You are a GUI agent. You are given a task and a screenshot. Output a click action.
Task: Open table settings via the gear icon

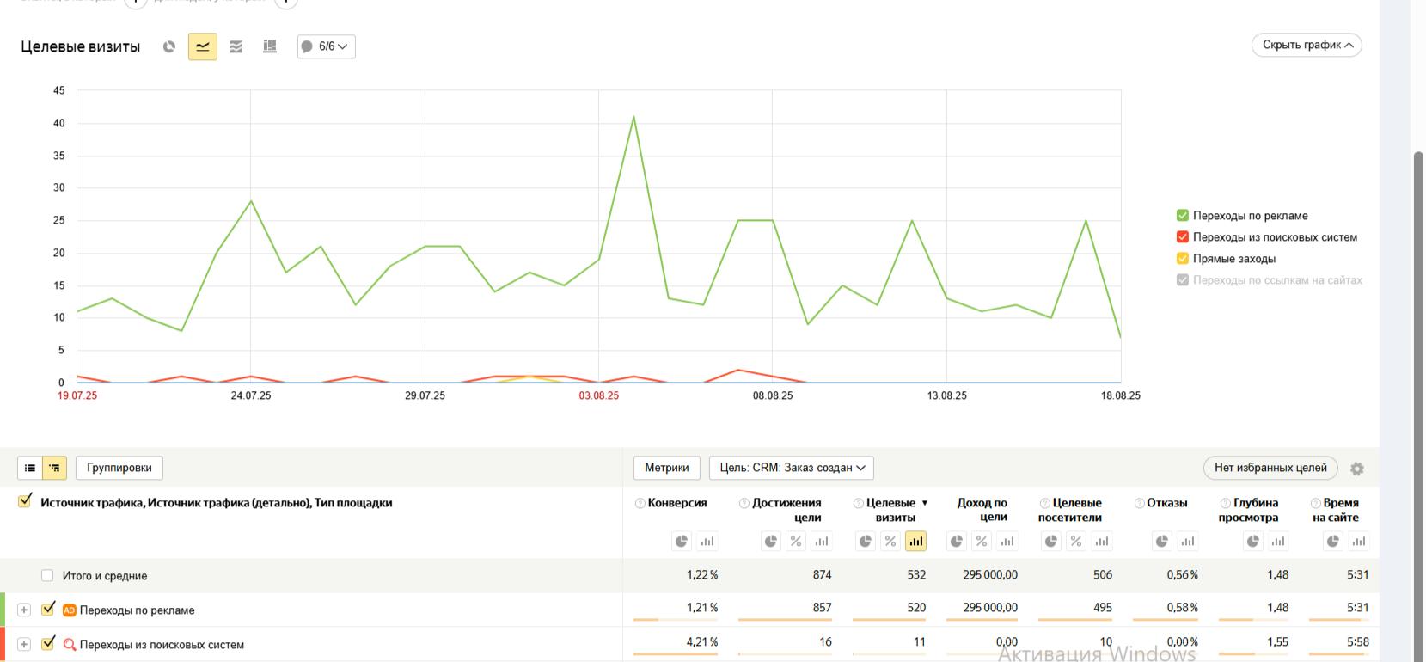[1357, 469]
